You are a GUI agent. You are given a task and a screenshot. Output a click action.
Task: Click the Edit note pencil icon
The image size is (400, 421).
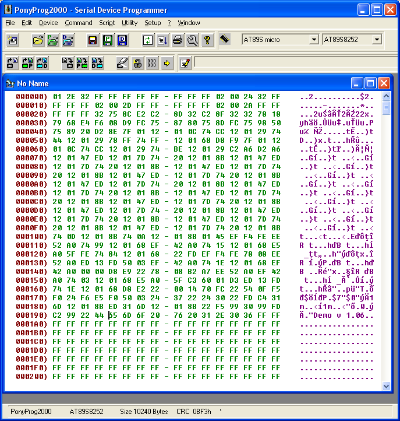pos(185,64)
